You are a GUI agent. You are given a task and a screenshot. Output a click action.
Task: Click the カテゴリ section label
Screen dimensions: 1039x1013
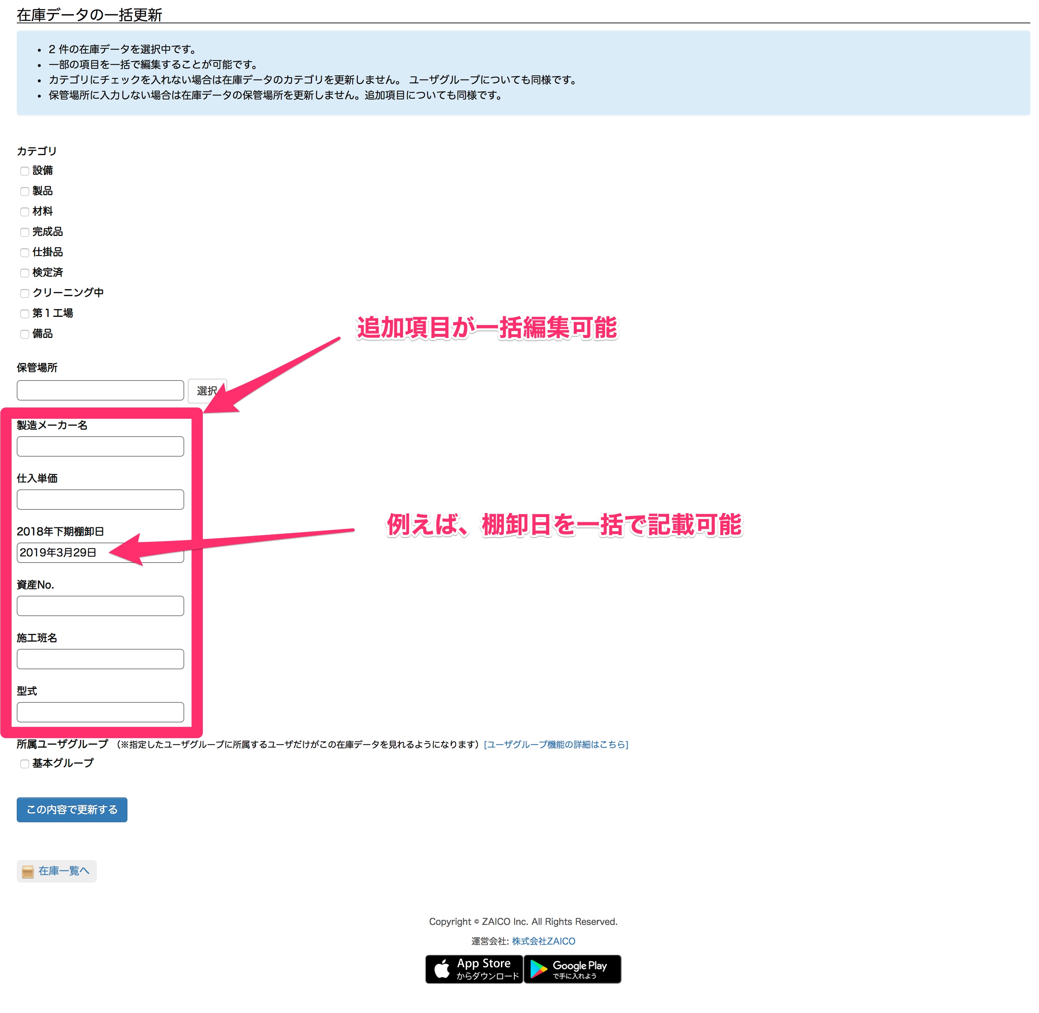coord(37,151)
